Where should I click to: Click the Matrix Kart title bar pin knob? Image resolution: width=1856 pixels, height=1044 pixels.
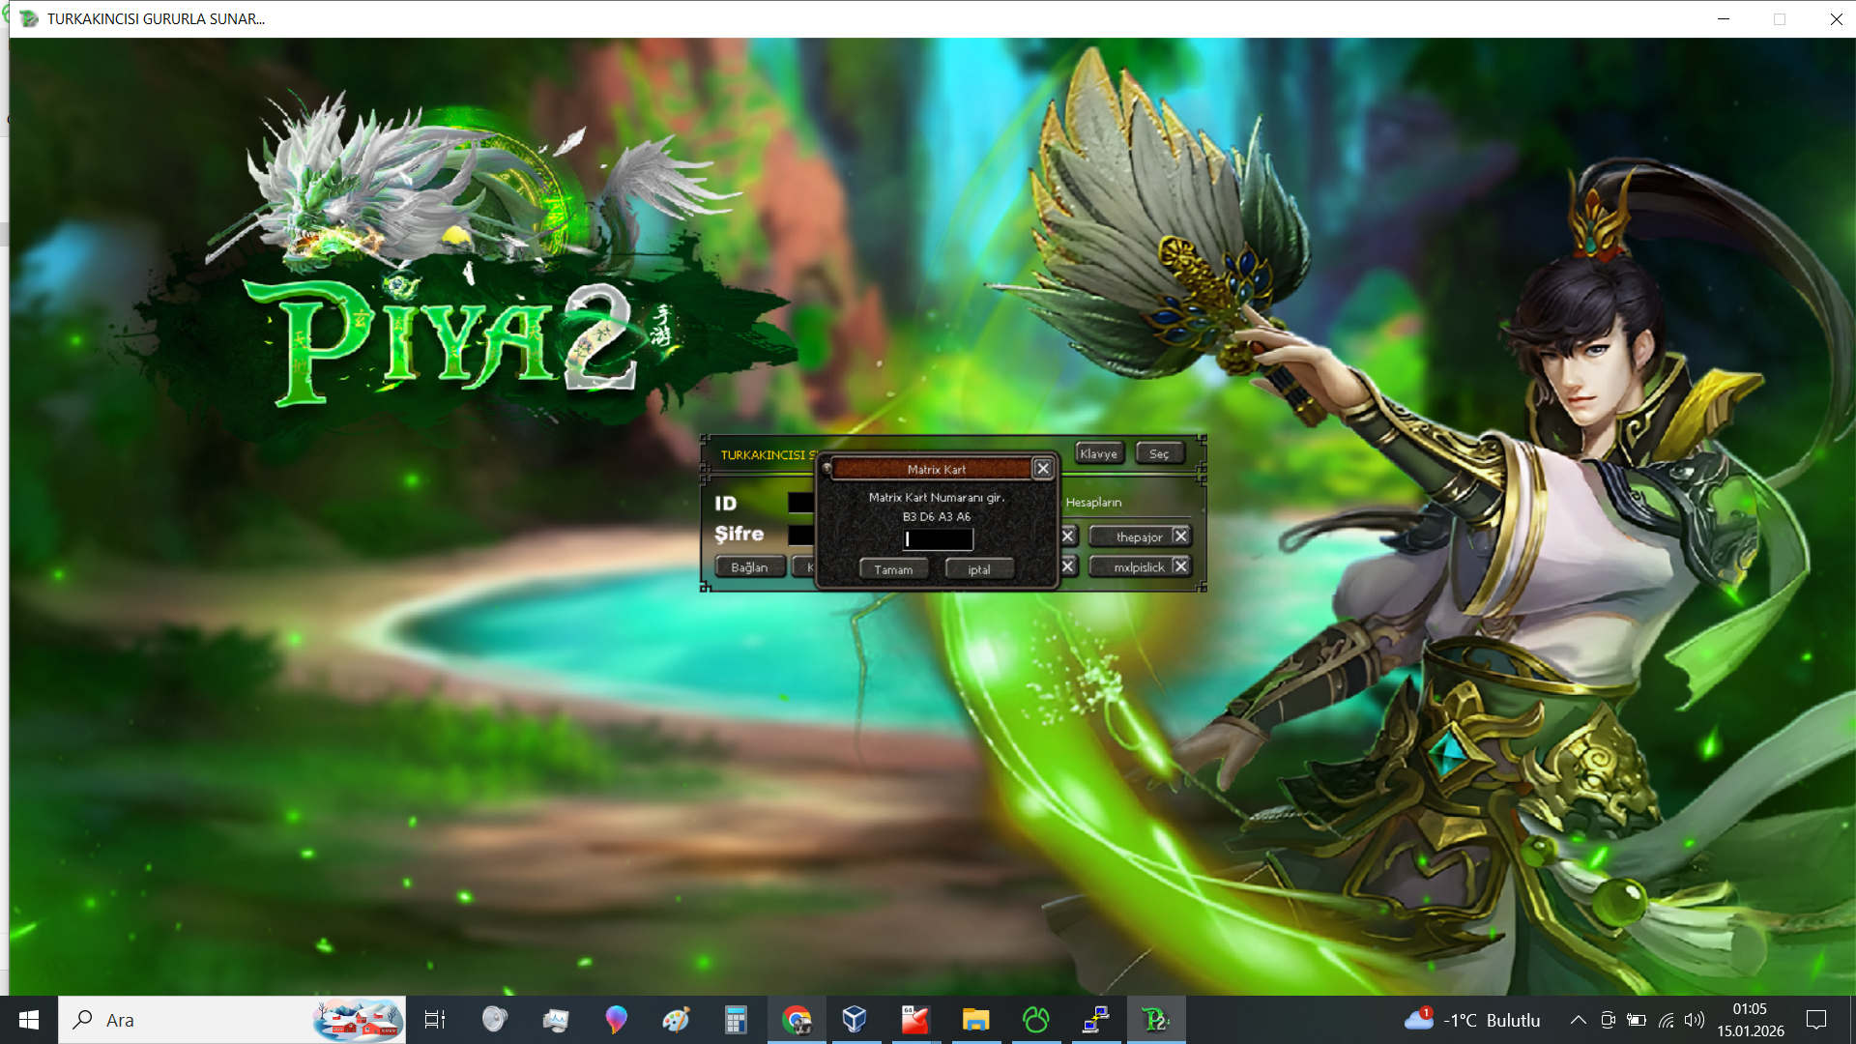tap(826, 469)
